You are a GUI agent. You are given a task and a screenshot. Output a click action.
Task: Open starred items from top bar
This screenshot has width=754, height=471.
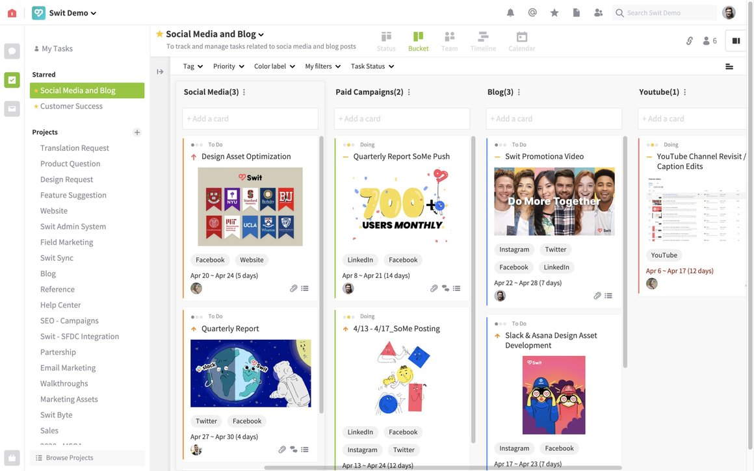point(554,13)
